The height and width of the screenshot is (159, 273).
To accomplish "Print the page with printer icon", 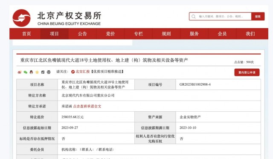I will point(49,72).
